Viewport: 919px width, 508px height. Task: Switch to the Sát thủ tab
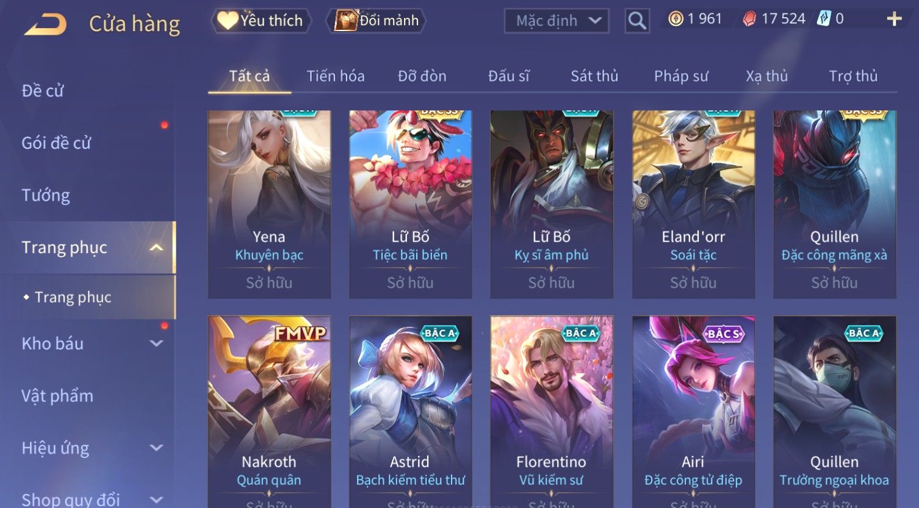tap(594, 76)
